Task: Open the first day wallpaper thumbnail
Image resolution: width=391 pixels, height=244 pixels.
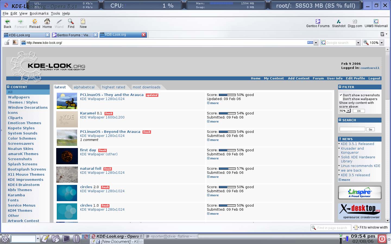Action: click(x=67, y=156)
